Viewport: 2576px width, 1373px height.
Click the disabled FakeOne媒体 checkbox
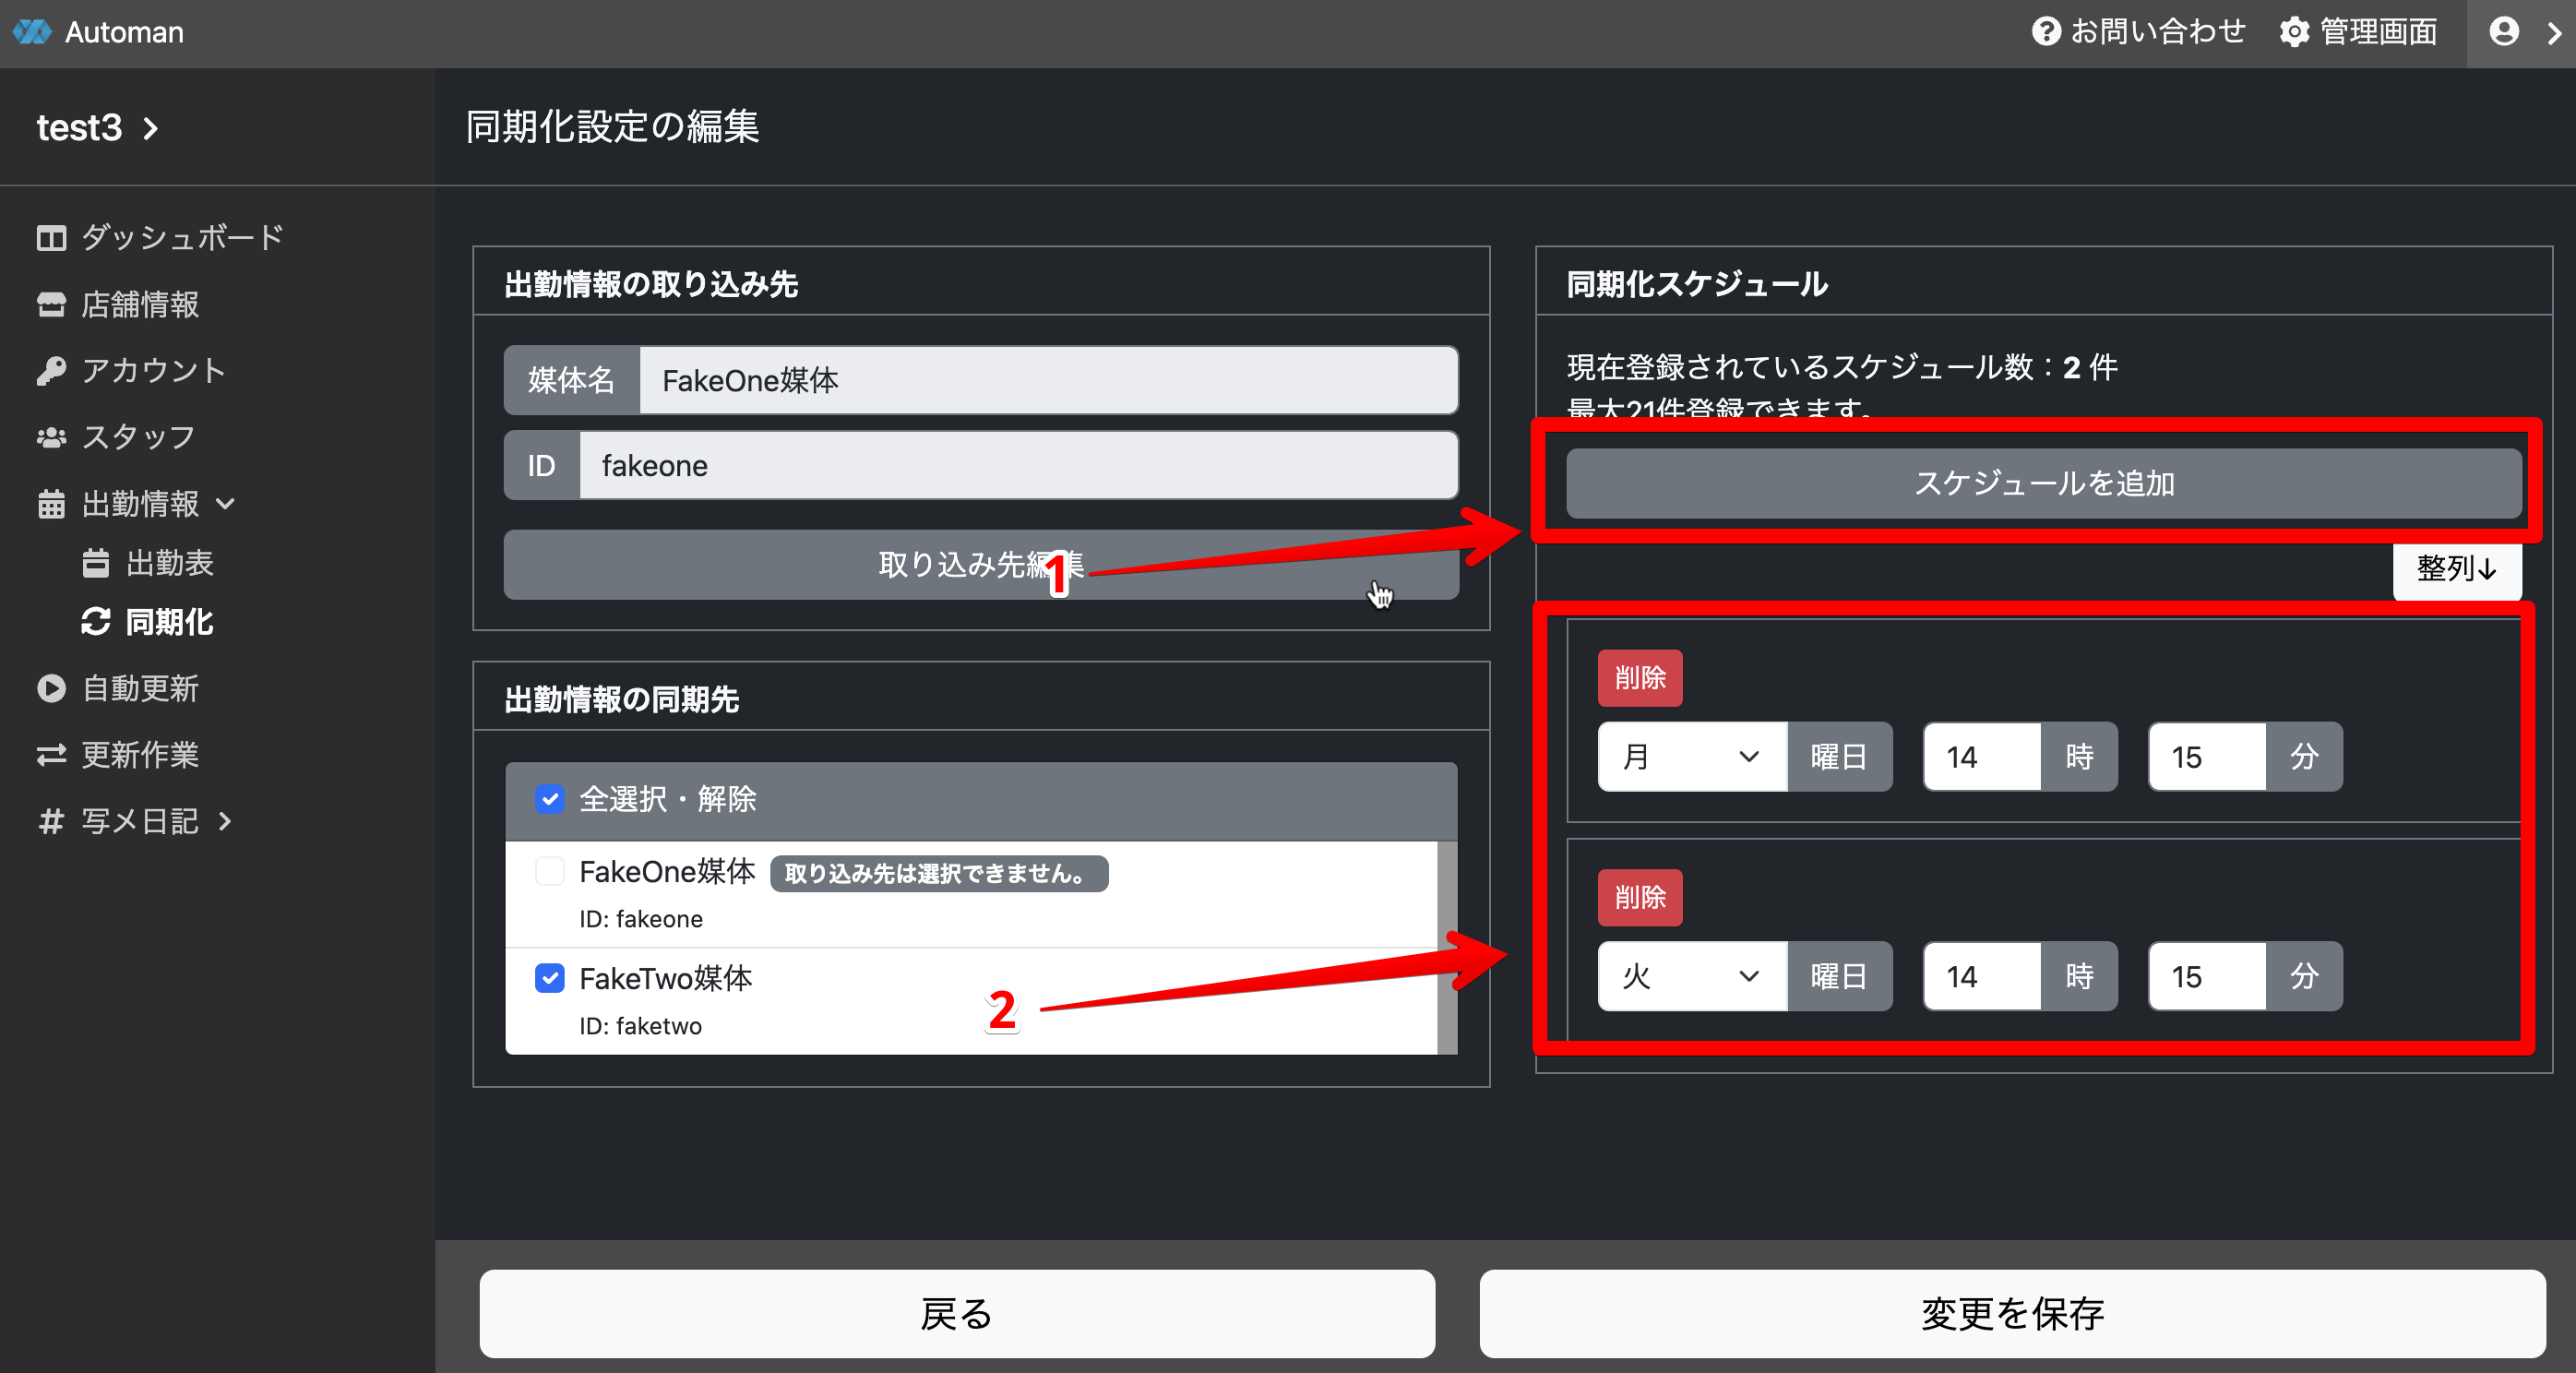pos(550,871)
